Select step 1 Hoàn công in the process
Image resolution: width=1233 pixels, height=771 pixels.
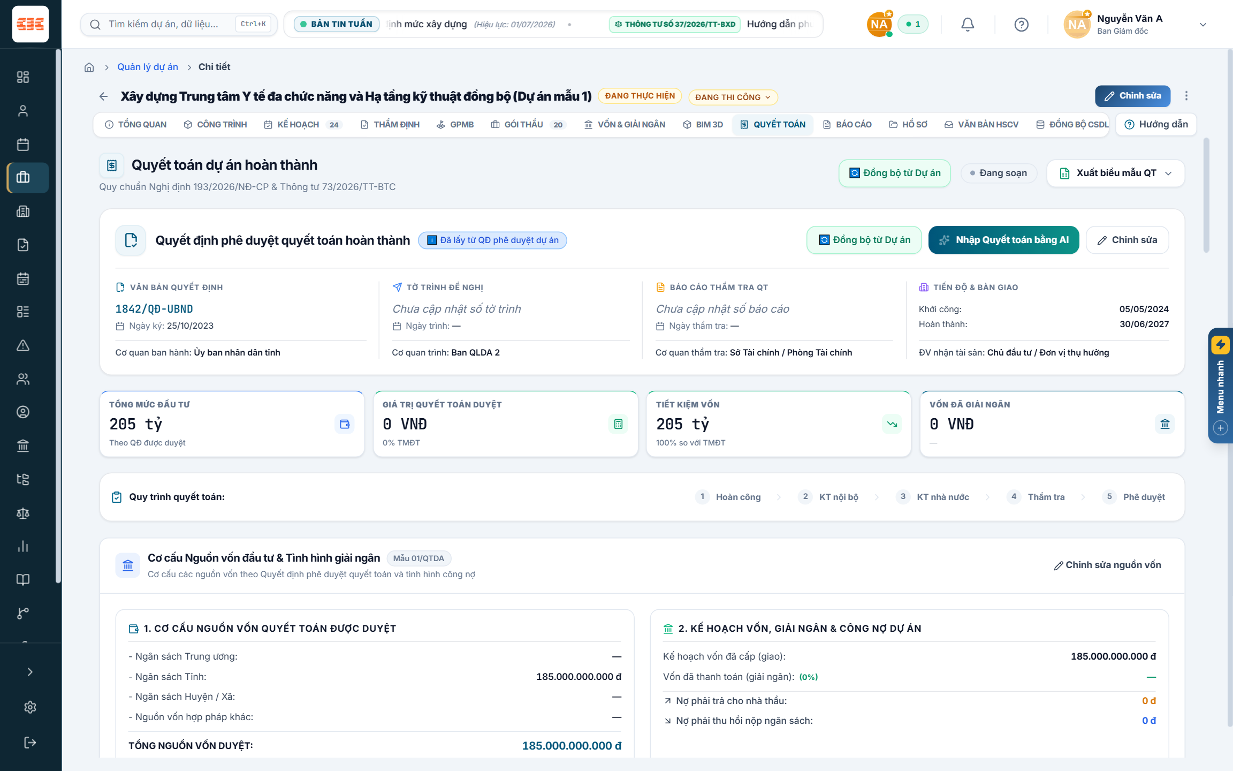[x=728, y=497]
